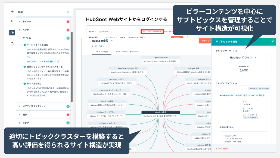
Task: Open タイトルについてもっと詳しく link
Action: click(43, 62)
